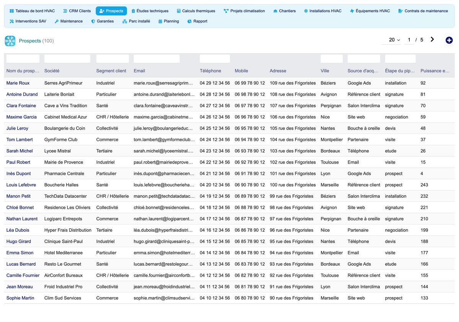Go to the Études techniques tab
This screenshot has width=459, height=322.
(x=150, y=11)
